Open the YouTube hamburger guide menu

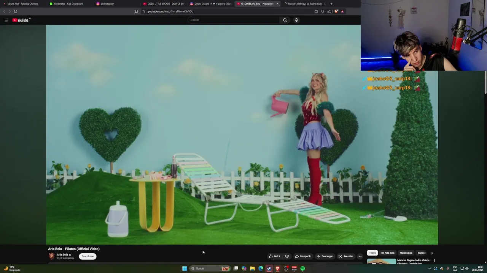click(x=6, y=20)
